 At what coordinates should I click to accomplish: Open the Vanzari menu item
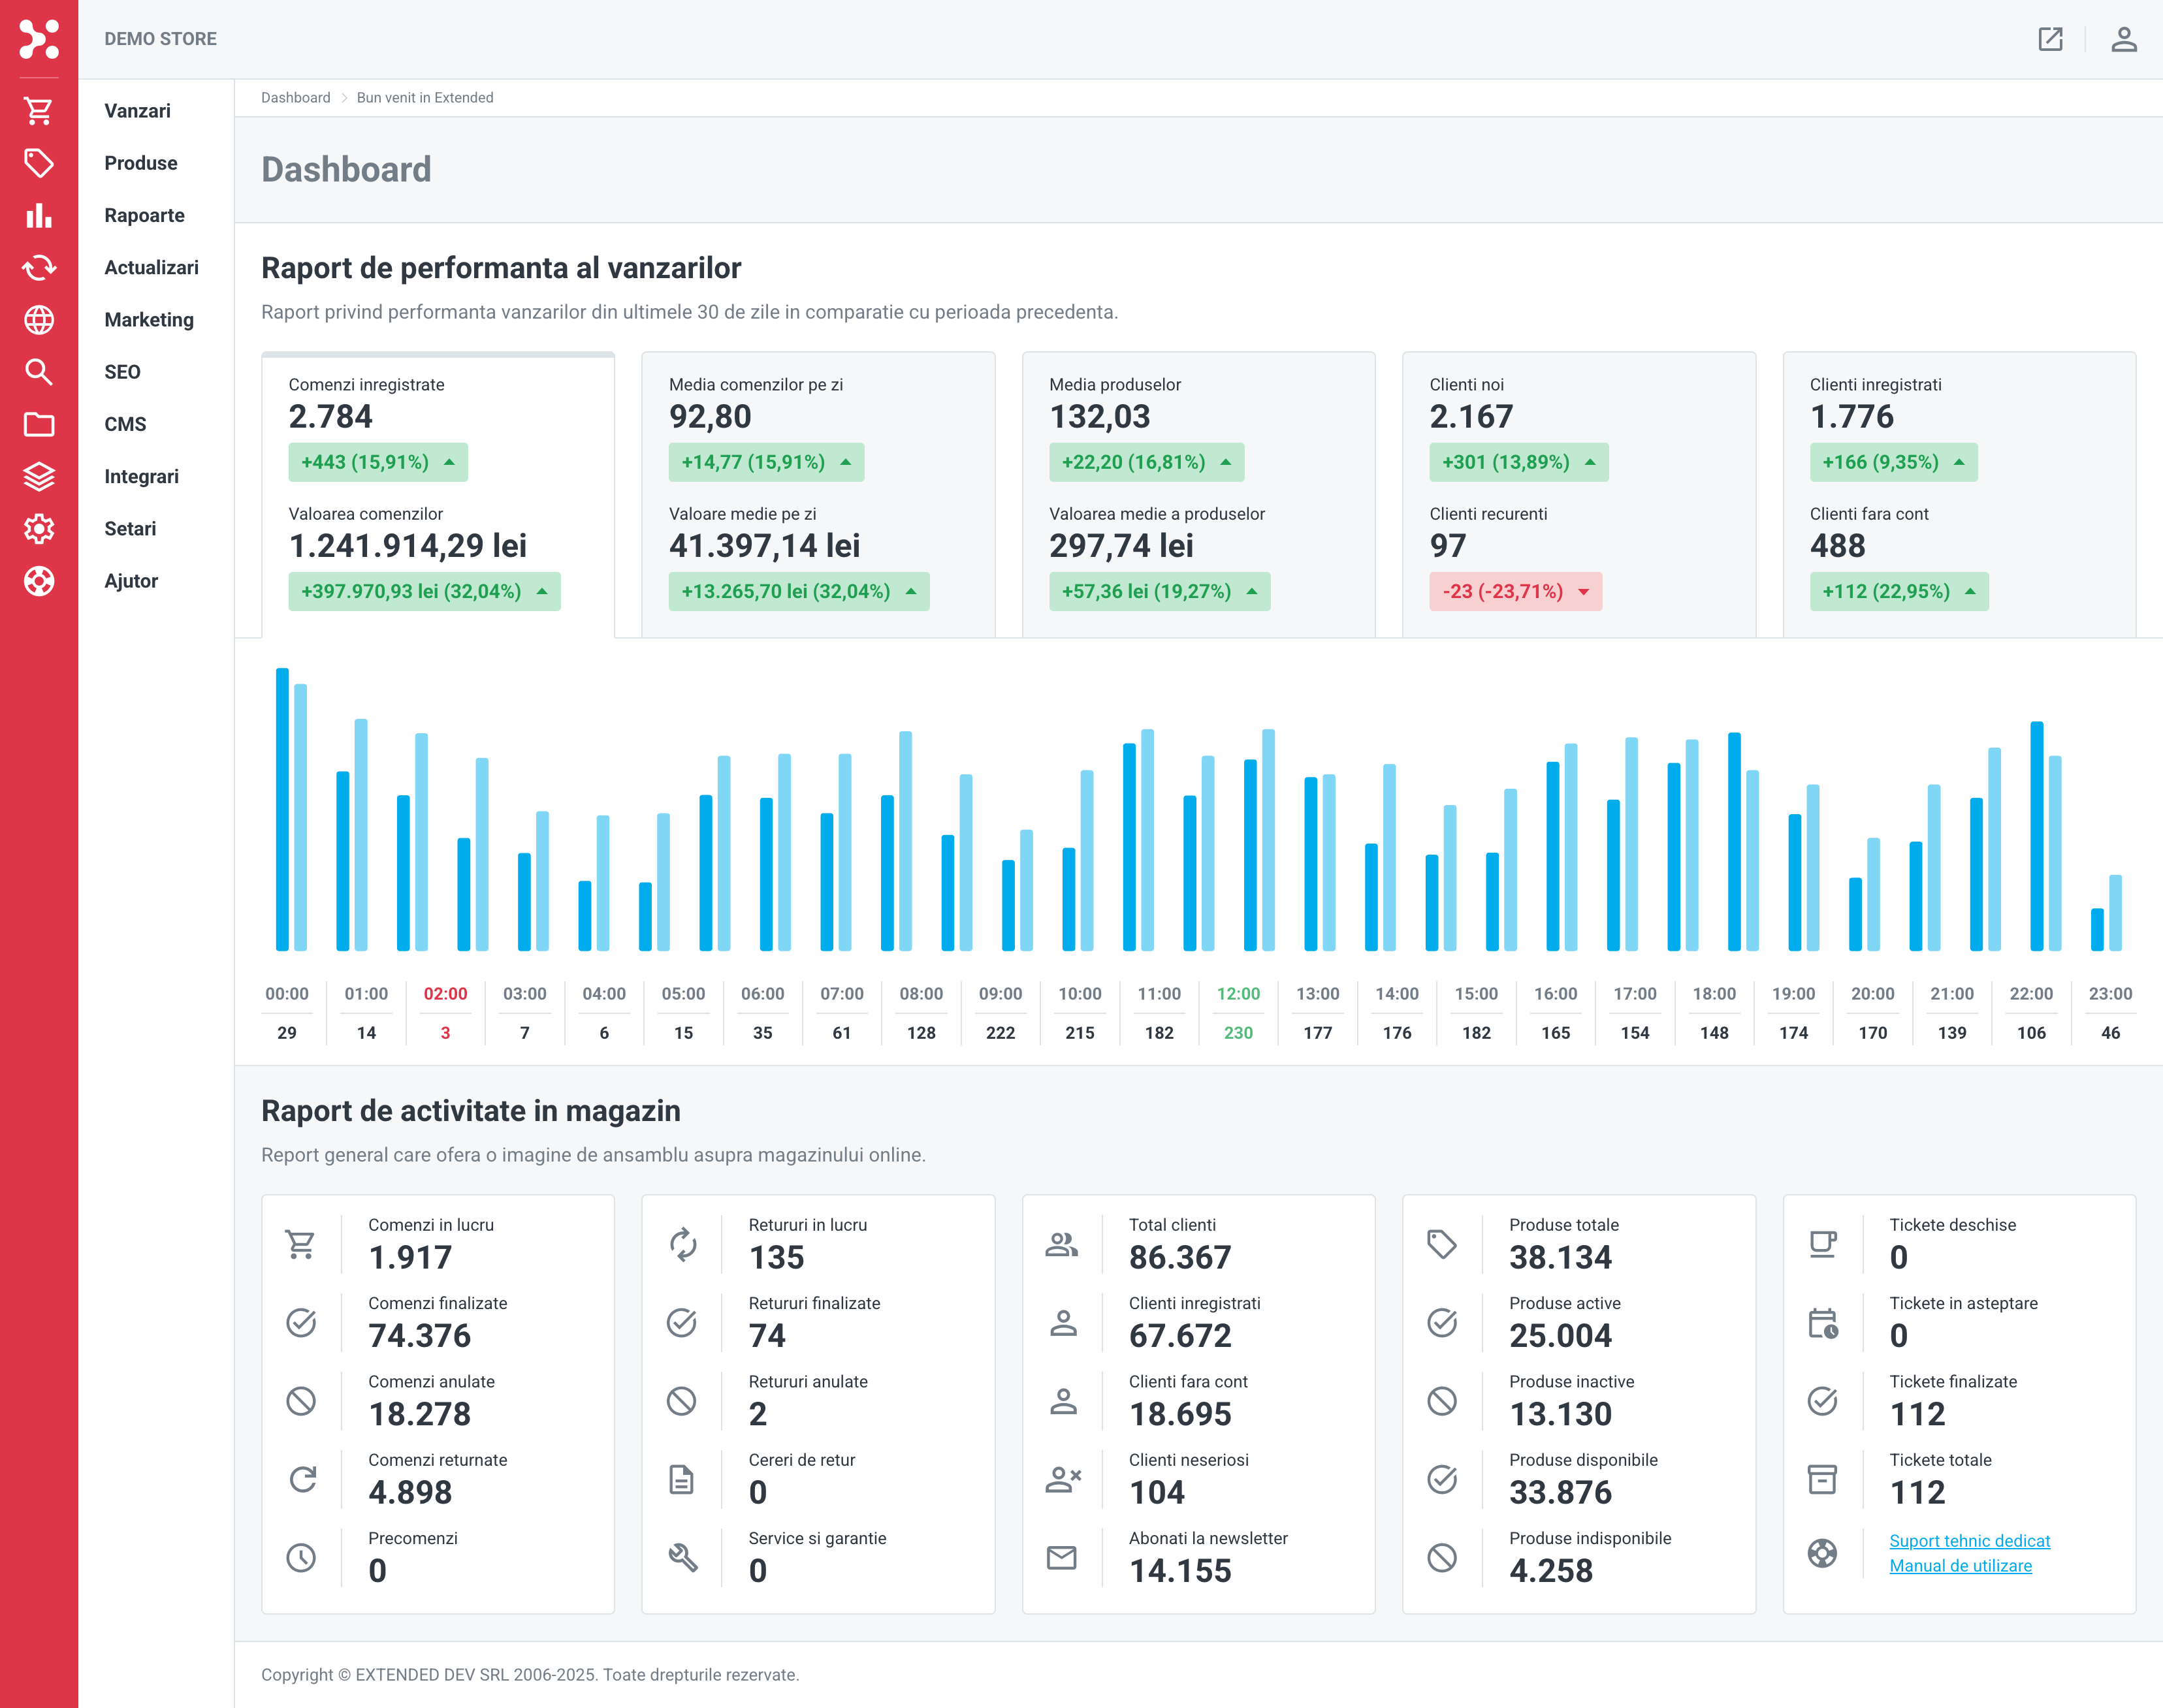pos(137,111)
